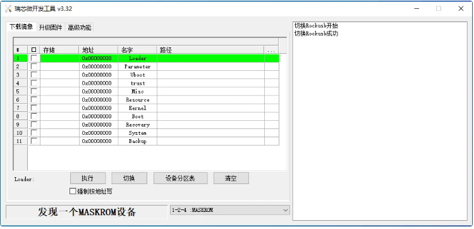Tick the checkbox for the Parameter row
The width and height of the screenshot is (474, 229).
click(x=34, y=66)
